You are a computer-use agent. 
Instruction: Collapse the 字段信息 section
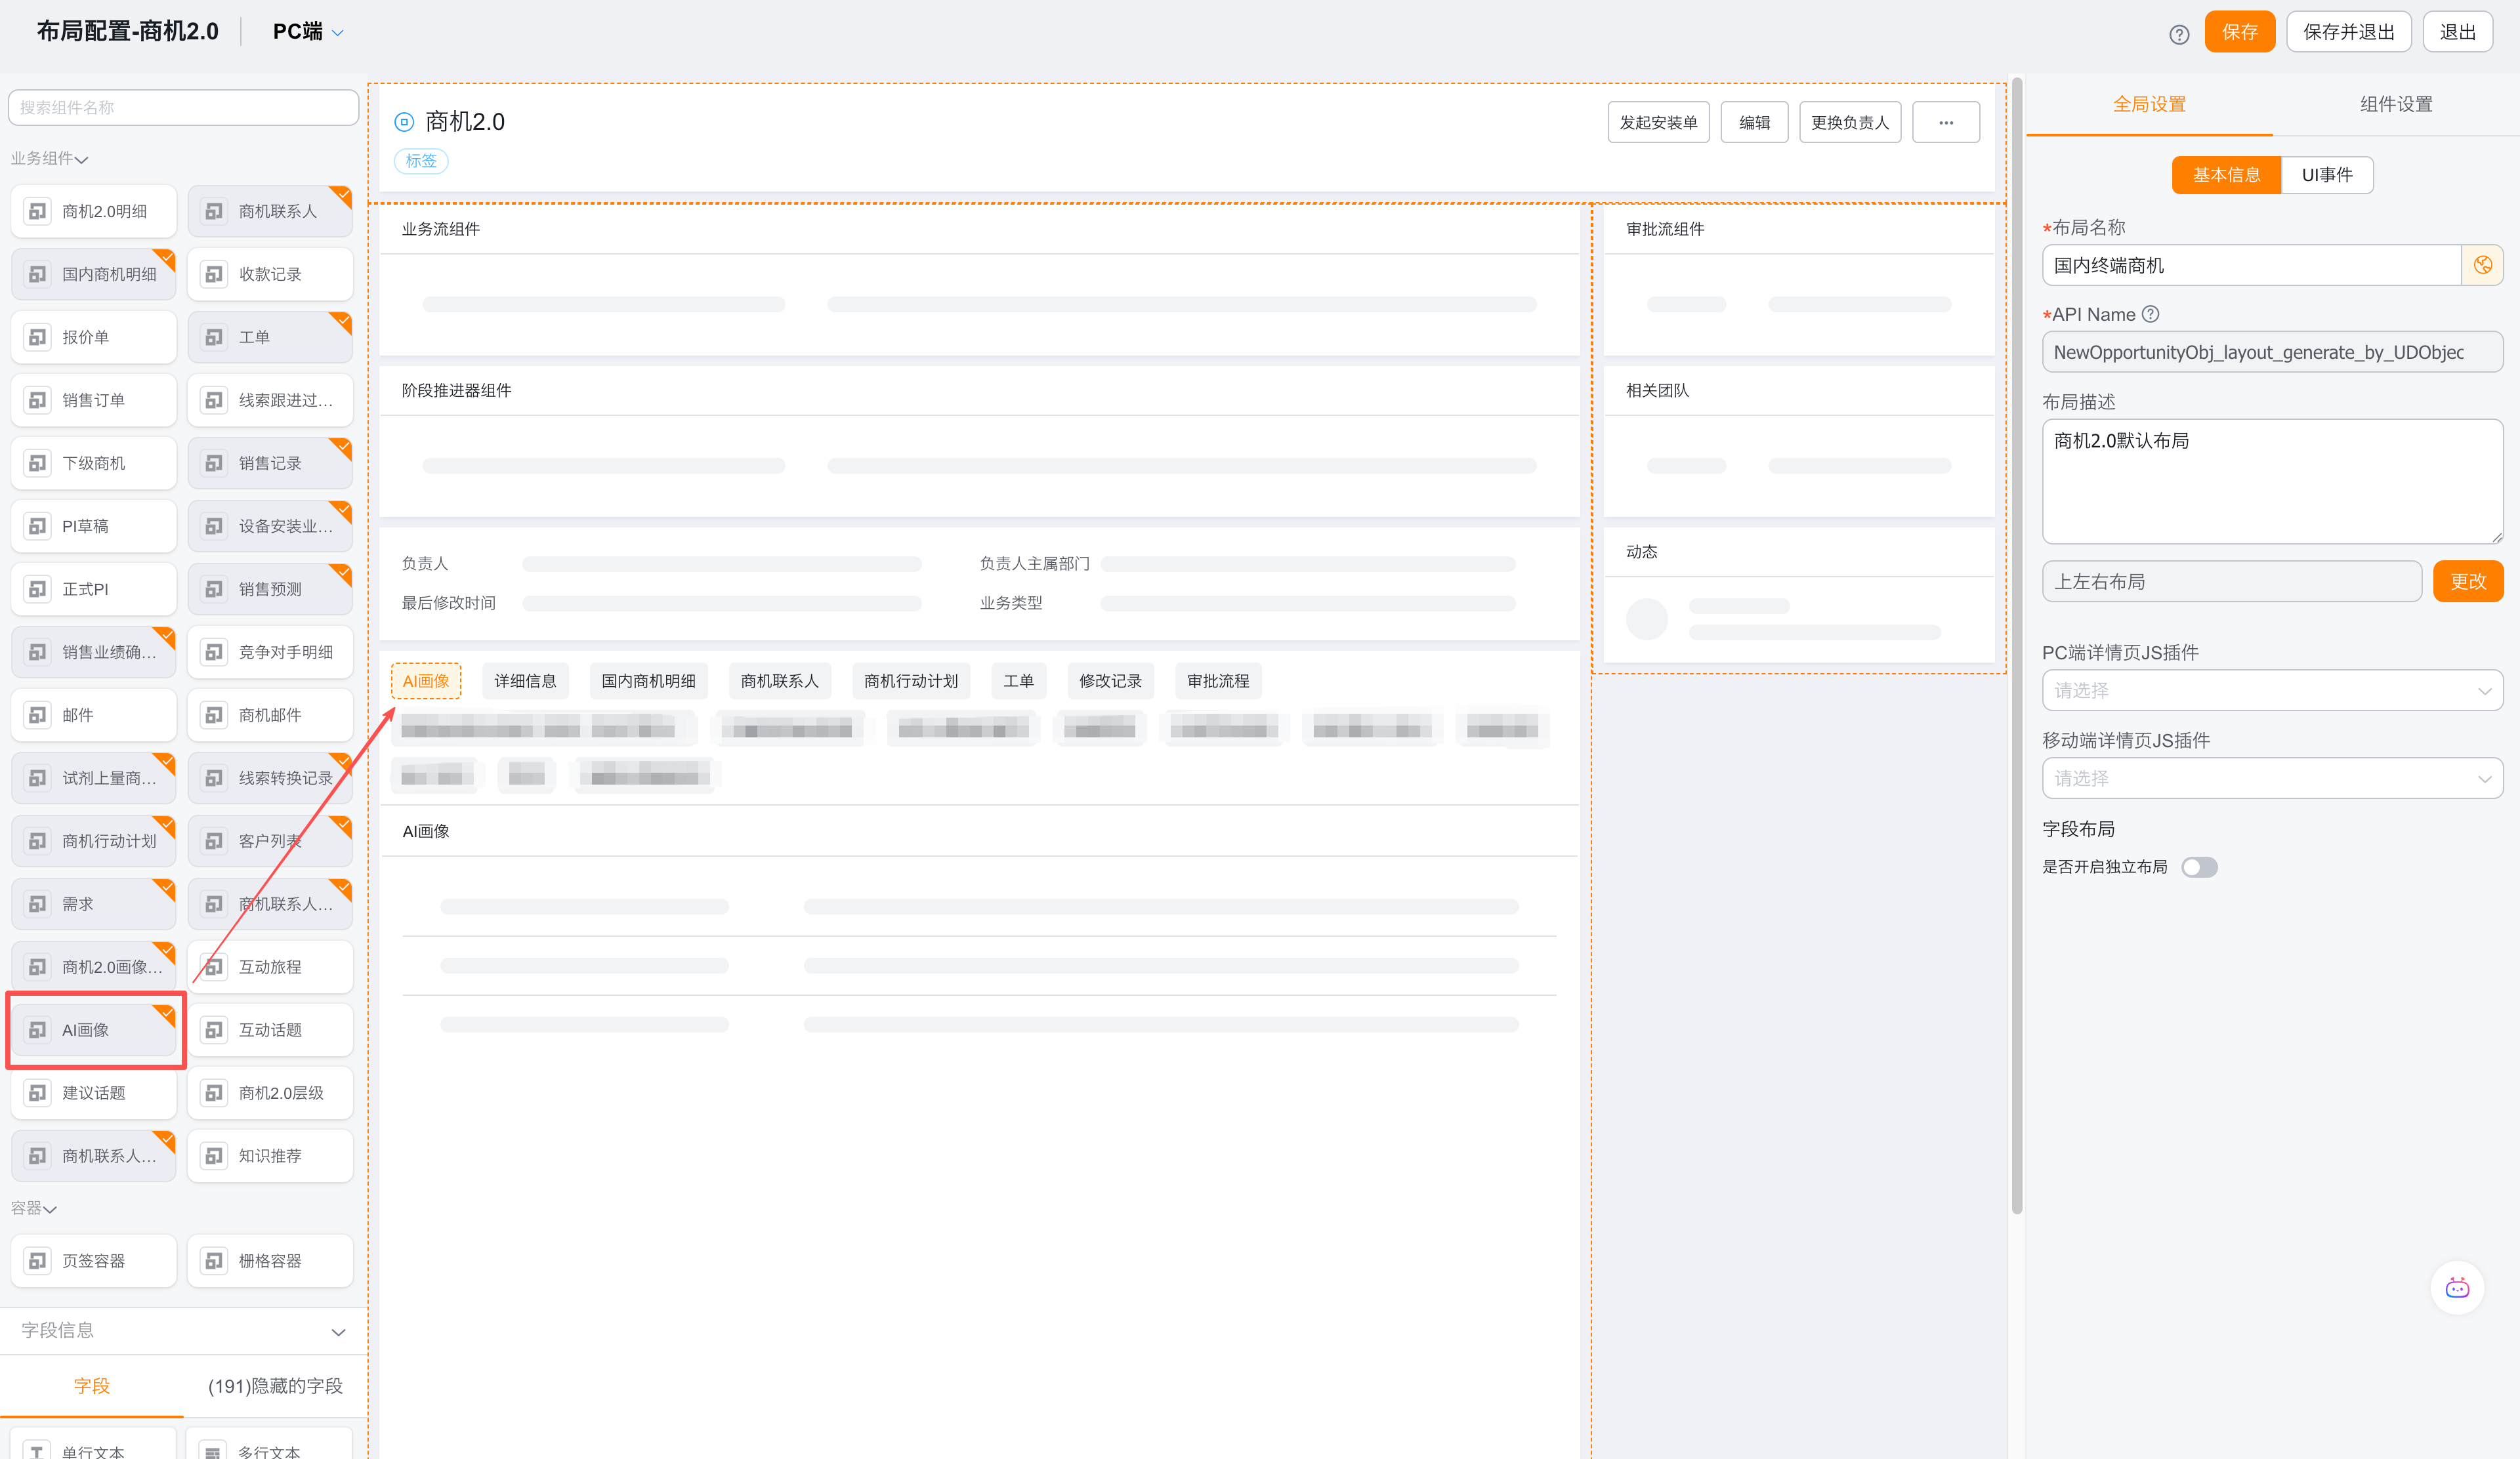pos(338,1331)
